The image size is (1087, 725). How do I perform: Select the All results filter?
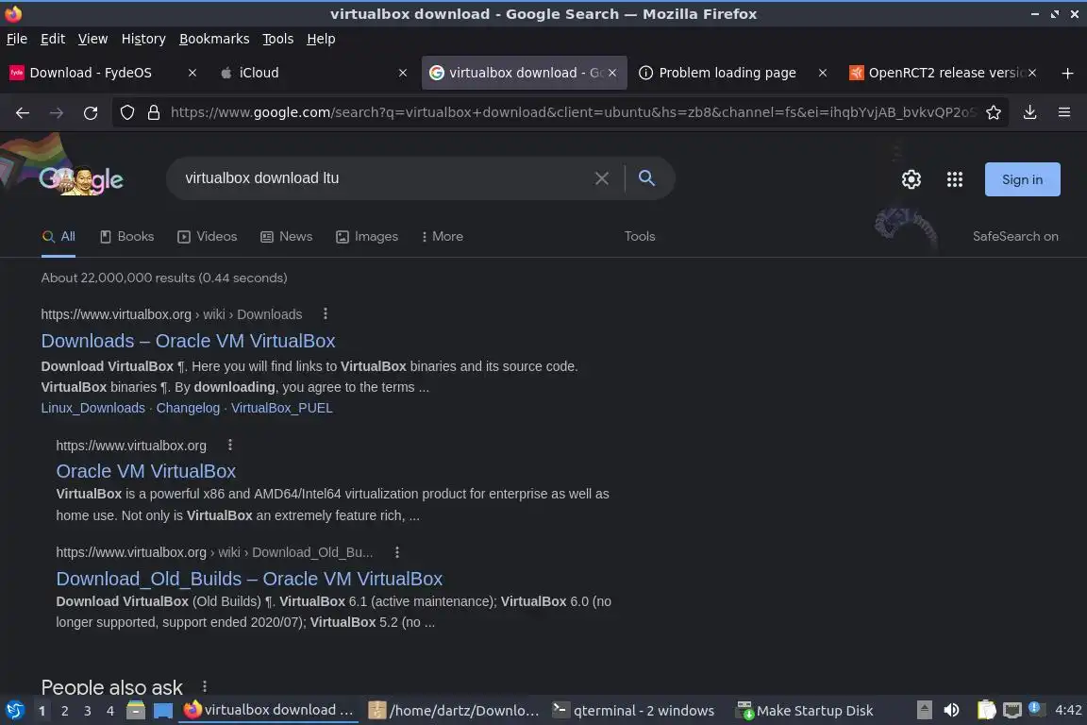pos(59,237)
